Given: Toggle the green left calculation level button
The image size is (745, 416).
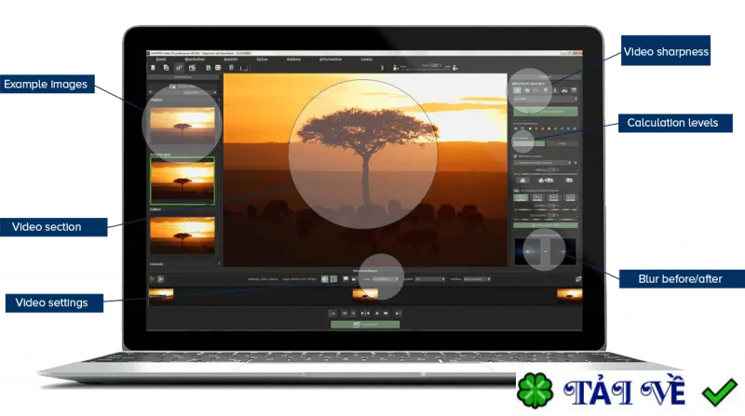Looking at the screenshot, I should click(529, 143).
